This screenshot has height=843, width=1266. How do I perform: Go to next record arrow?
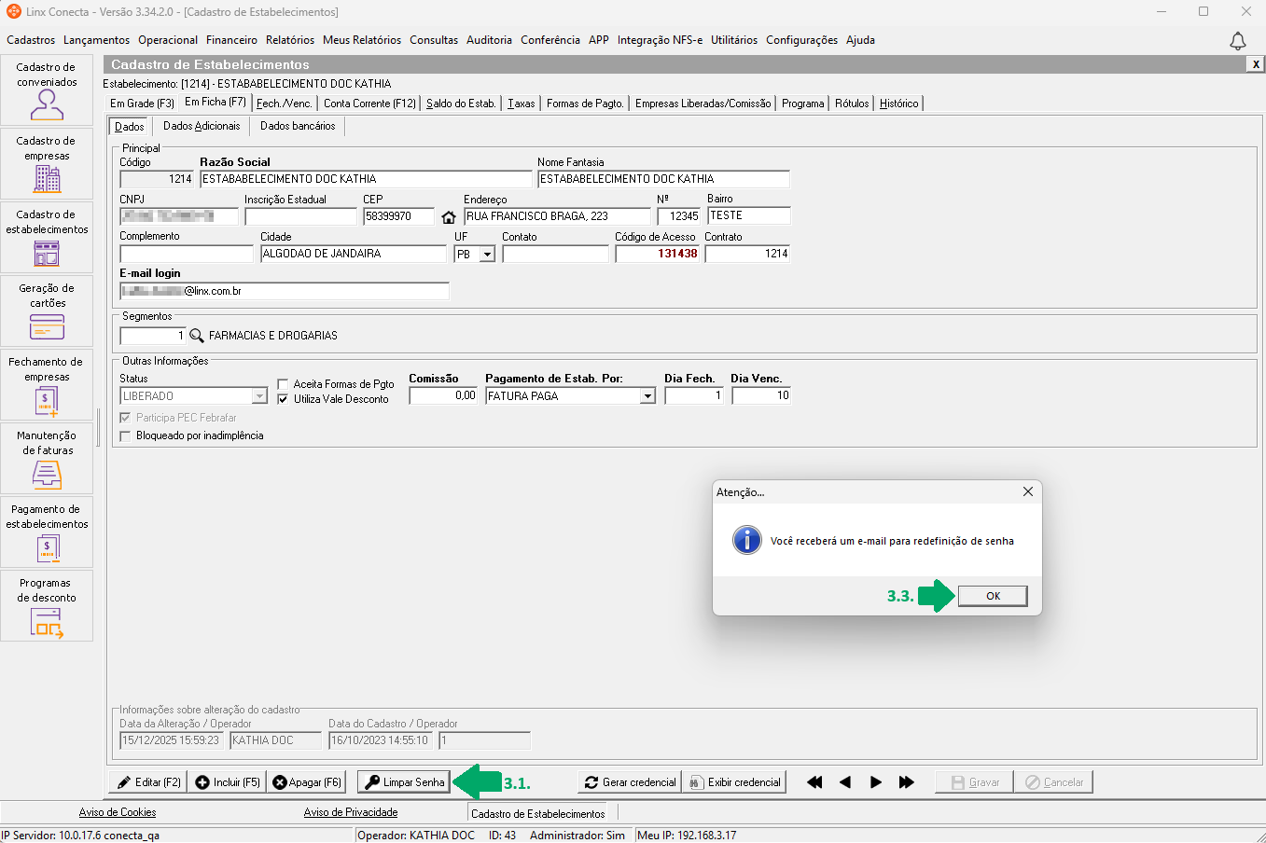point(876,782)
